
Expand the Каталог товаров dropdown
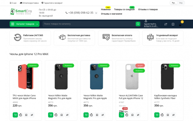click(25, 24)
